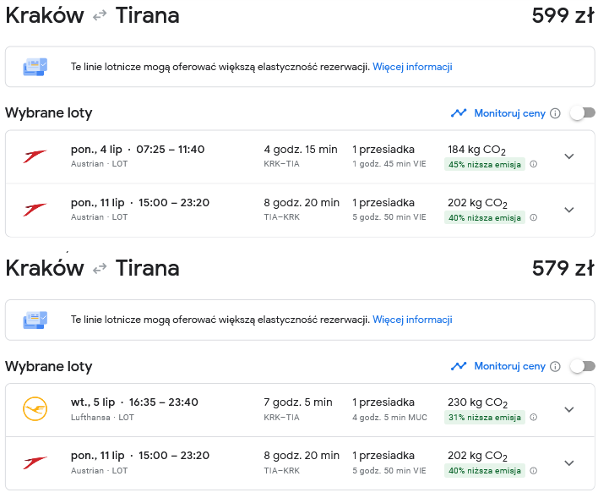Open Więcej informacji link in second section

(412, 320)
